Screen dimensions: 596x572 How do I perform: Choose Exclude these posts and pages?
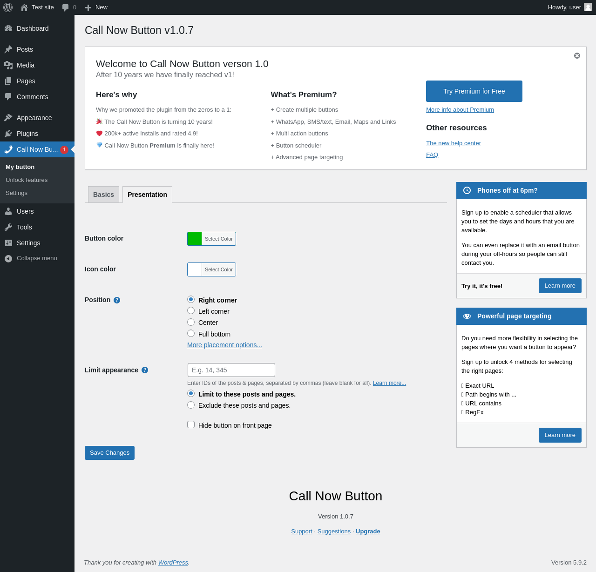(x=191, y=405)
